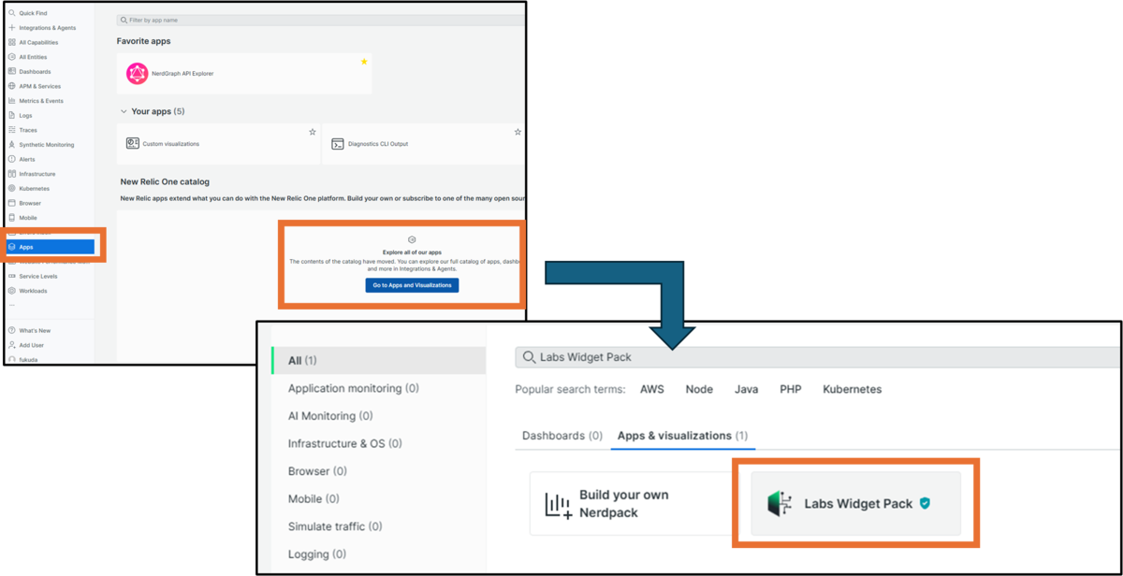This screenshot has height=576, width=1123.
Task: Open Integrations & Agents from sidebar
Action: coord(47,28)
